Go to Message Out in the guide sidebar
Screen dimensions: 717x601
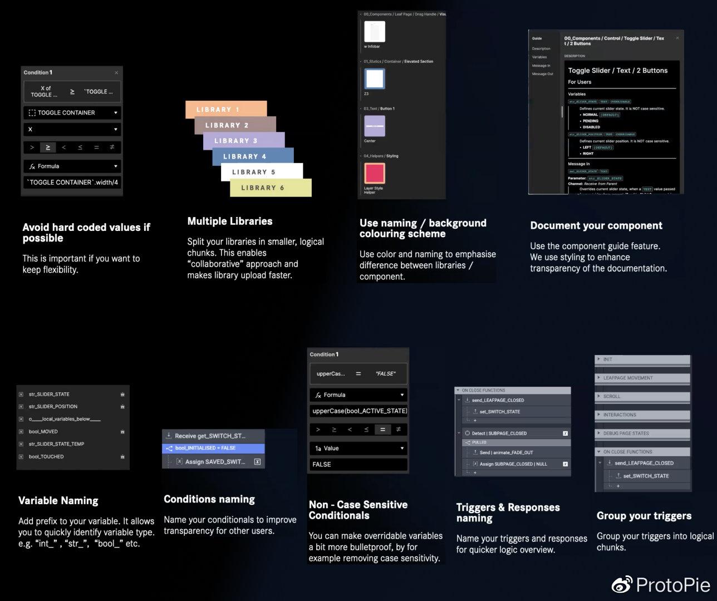[x=543, y=74]
